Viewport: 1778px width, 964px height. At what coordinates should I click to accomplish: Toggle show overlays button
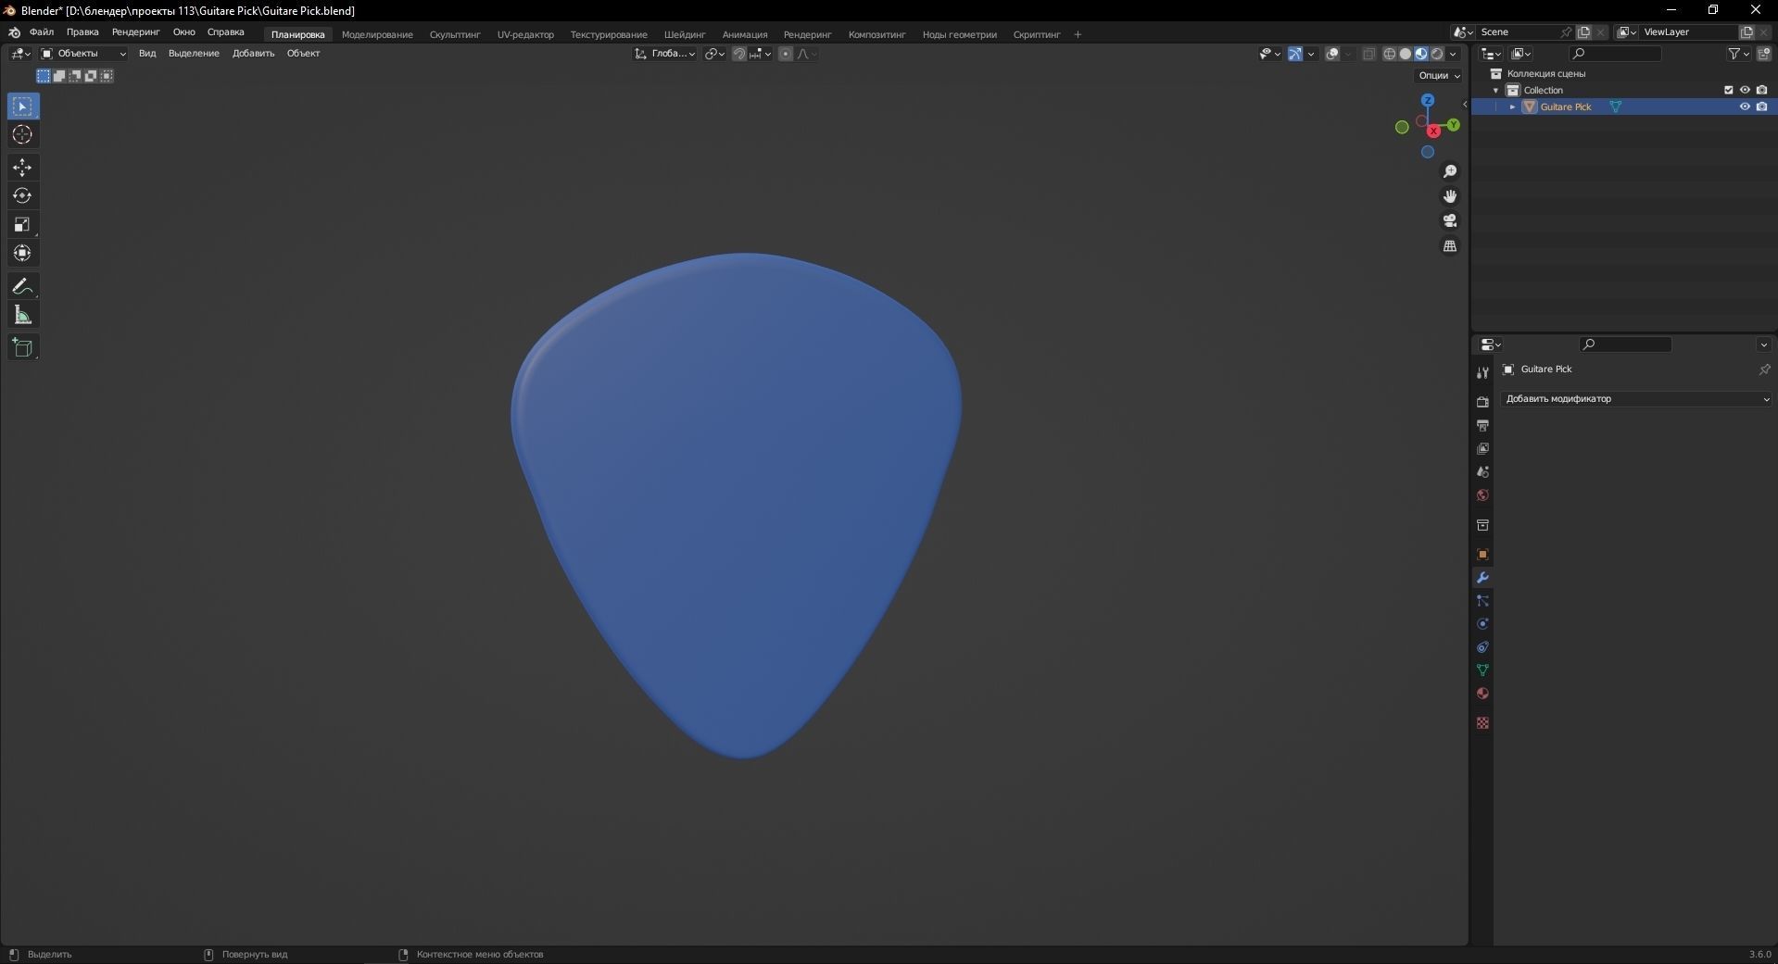[x=1332, y=54]
